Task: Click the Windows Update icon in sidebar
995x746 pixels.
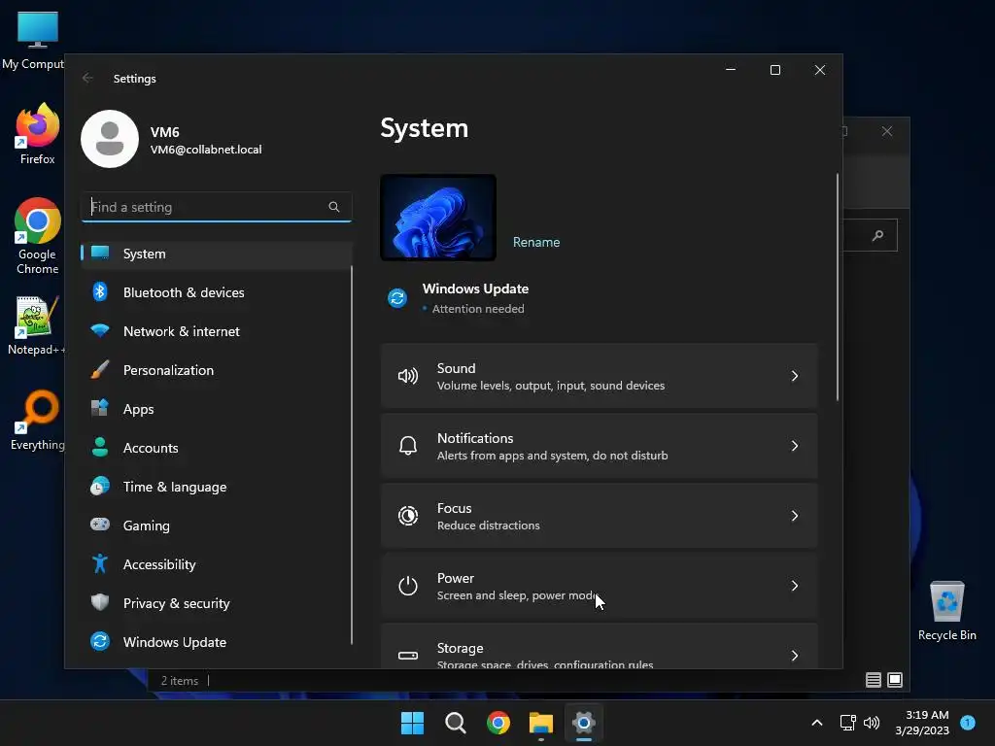Action: 100,641
